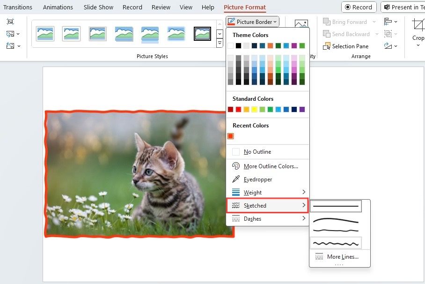425x284 pixels.
Task: Pick the orange theme color swatch
Action: tap(270, 45)
